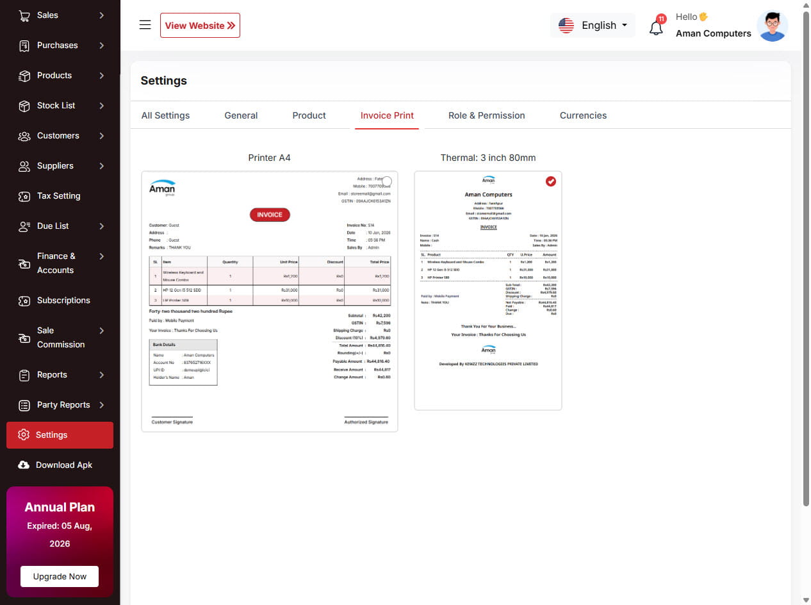Click the Download Apk cloud icon
The width and height of the screenshot is (811, 605).
(x=24, y=465)
